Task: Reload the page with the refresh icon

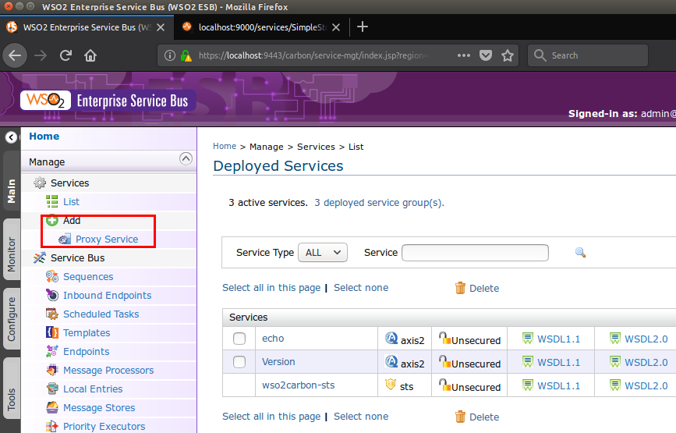Action: click(x=65, y=55)
